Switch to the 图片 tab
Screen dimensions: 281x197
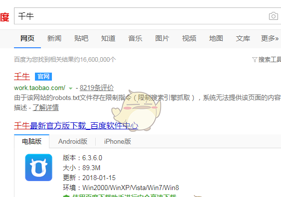click(162, 38)
